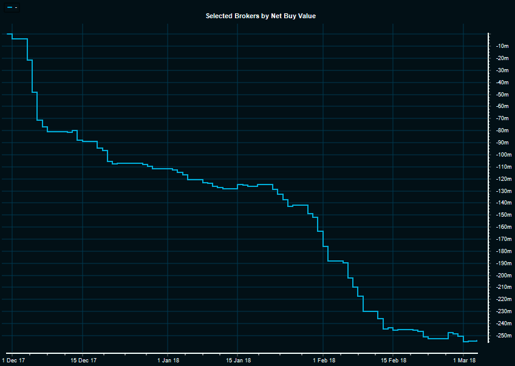
Task: Click the '-10m' y-axis label
Action: [x=502, y=46]
